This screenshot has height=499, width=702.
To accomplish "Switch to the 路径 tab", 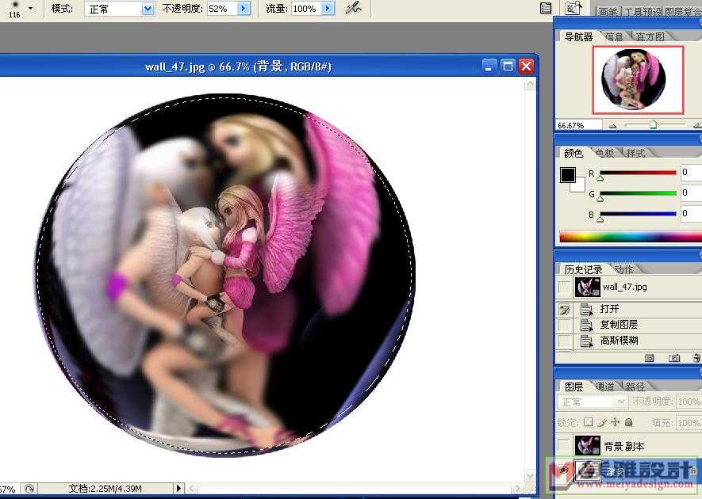I will (x=635, y=387).
